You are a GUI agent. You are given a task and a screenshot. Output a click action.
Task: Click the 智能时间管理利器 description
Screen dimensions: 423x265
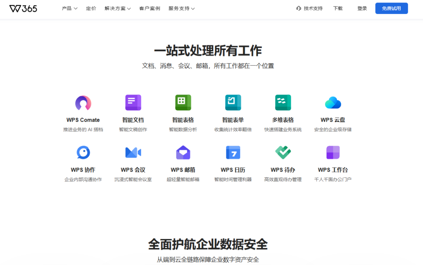click(233, 180)
